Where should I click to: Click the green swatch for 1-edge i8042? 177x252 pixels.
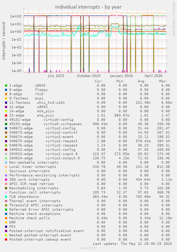6,86
